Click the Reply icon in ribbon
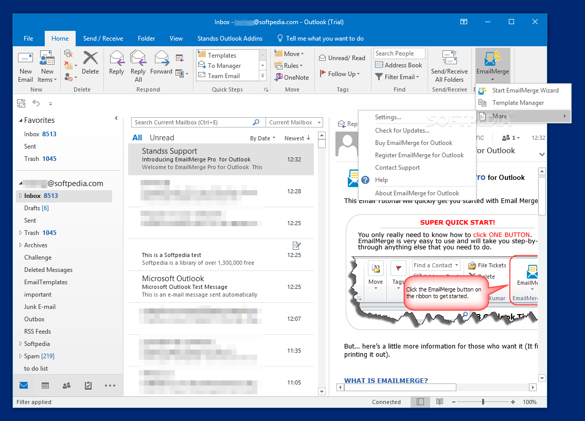Image resolution: width=585 pixels, height=421 pixels. click(116, 58)
